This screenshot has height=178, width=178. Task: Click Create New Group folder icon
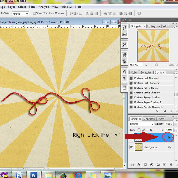(x=158, y=165)
